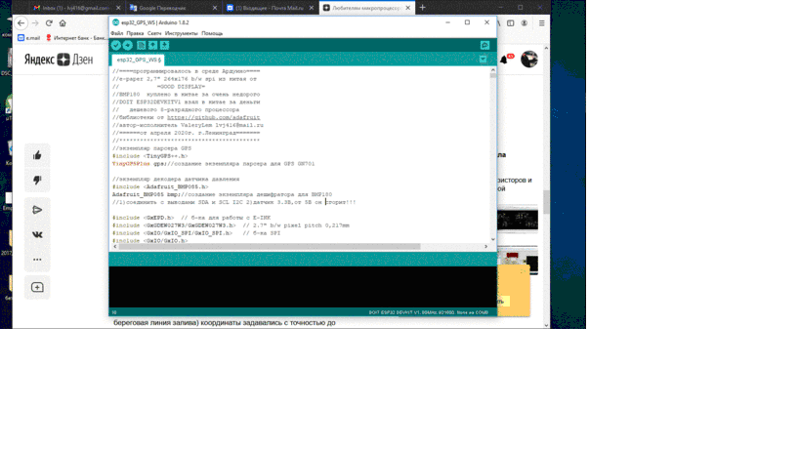
Task: Click the editor's scroll-down arrow
Action: (493, 239)
